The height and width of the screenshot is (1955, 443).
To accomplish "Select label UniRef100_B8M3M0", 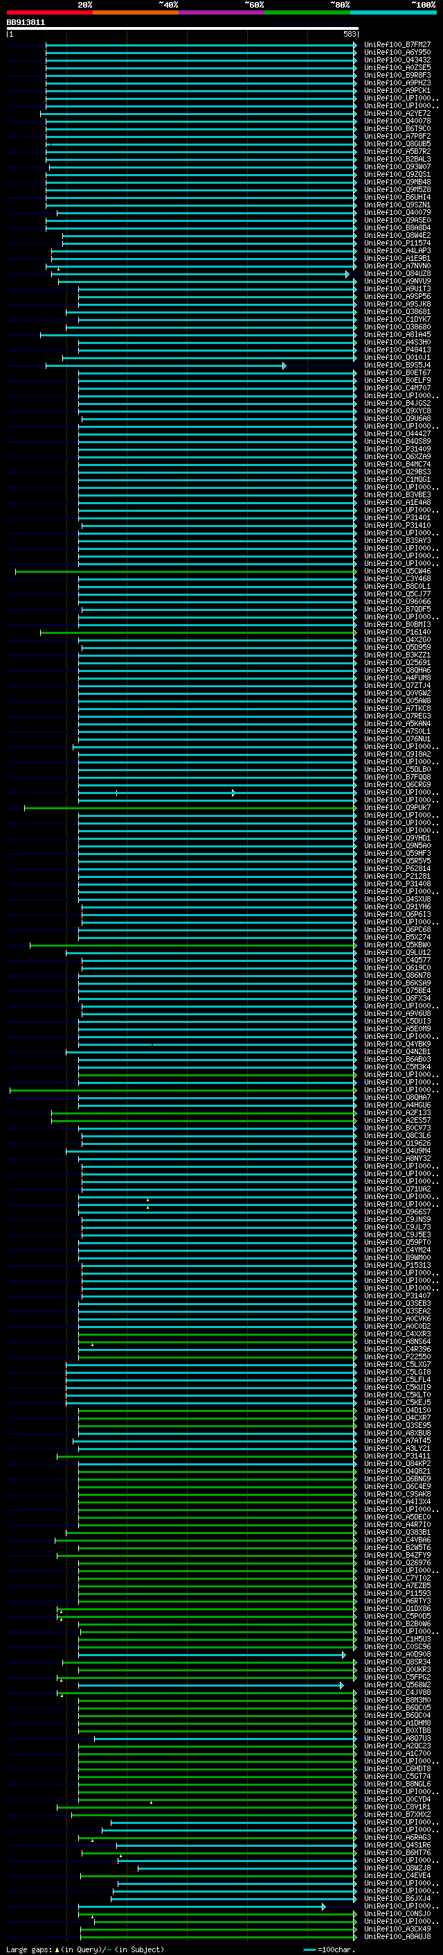I will [x=397, y=1700].
